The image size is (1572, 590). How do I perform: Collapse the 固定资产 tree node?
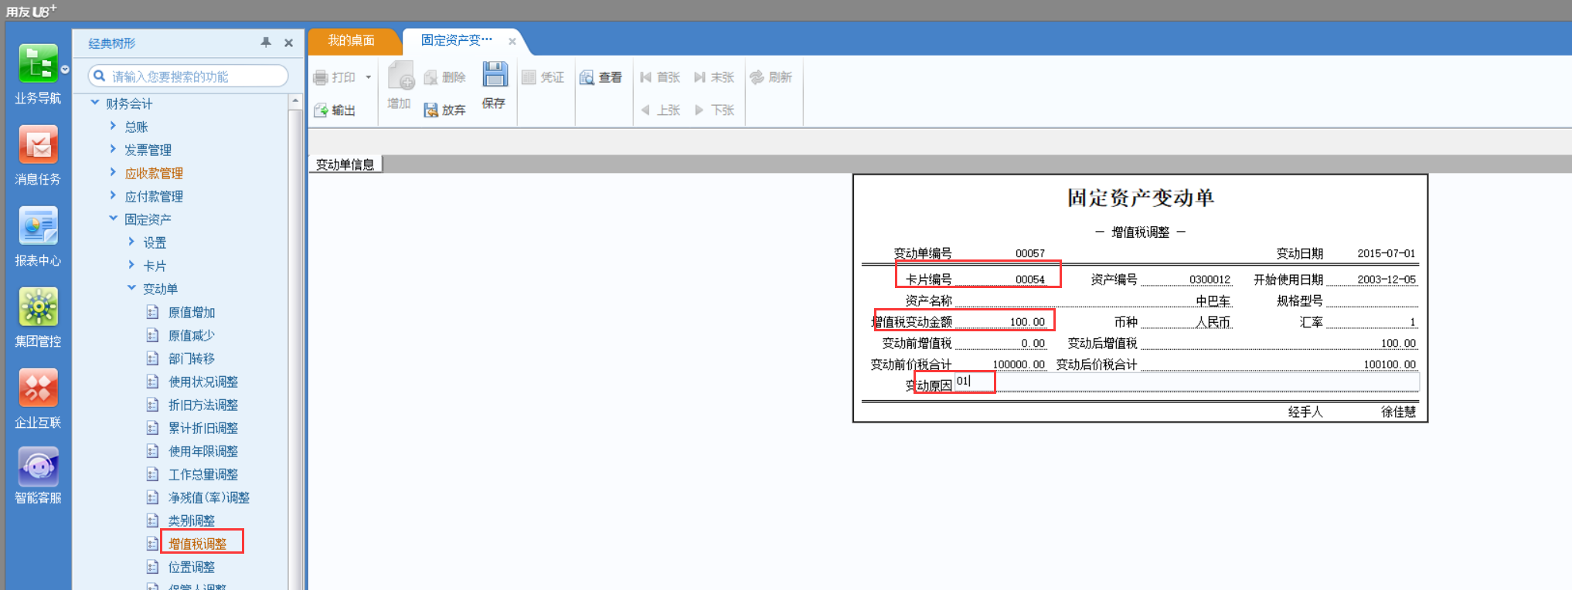113,219
